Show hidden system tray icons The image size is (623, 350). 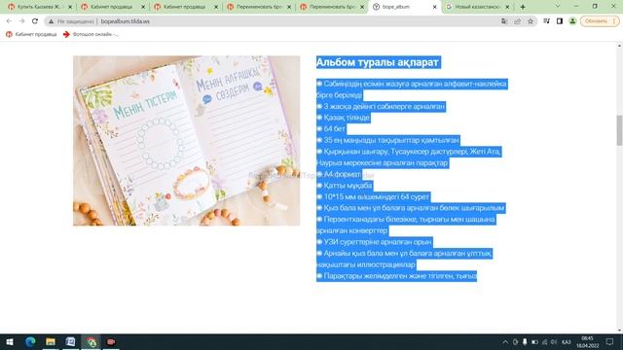(505, 341)
